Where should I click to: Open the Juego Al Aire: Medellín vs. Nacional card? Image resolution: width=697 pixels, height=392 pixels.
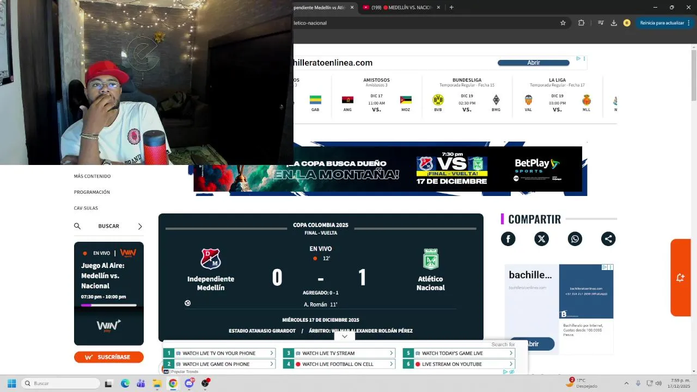[109, 293]
